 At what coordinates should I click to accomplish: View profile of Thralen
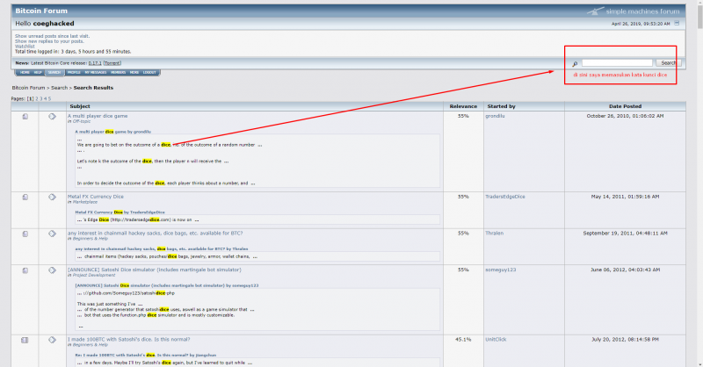(x=495, y=234)
